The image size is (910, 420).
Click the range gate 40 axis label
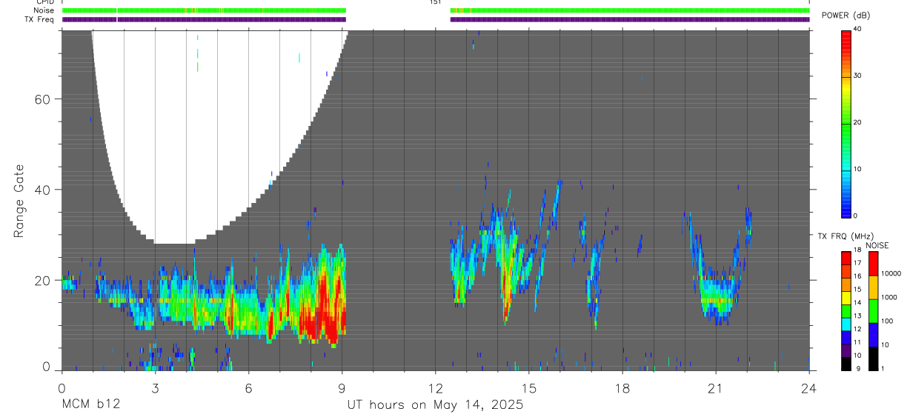(x=41, y=190)
